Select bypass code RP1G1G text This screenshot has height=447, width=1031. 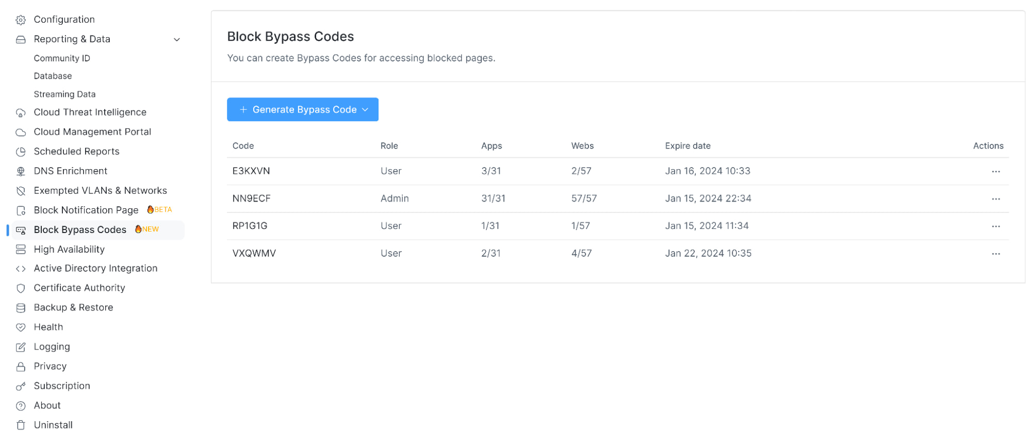tap(250, 226)
